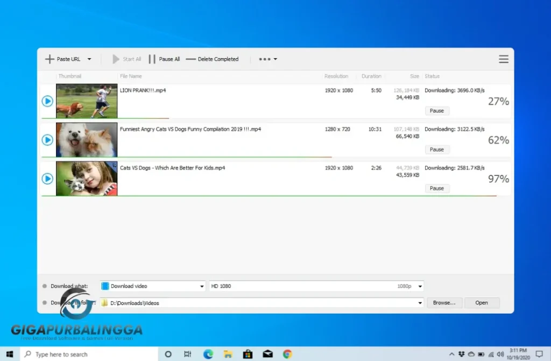Pause the LION PRANK download

click(x=437, y=111)
